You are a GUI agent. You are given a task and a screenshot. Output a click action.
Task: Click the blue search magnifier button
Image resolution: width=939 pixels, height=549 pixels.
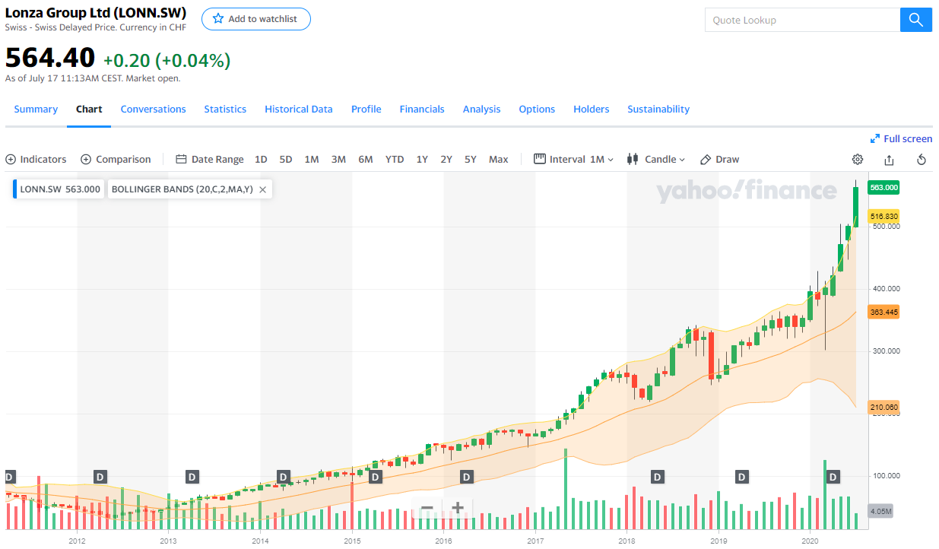pos(916,21)
